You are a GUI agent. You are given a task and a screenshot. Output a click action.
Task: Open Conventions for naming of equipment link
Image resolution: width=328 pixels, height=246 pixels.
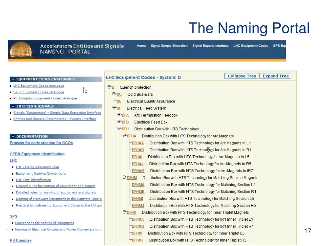click(44, 223)
